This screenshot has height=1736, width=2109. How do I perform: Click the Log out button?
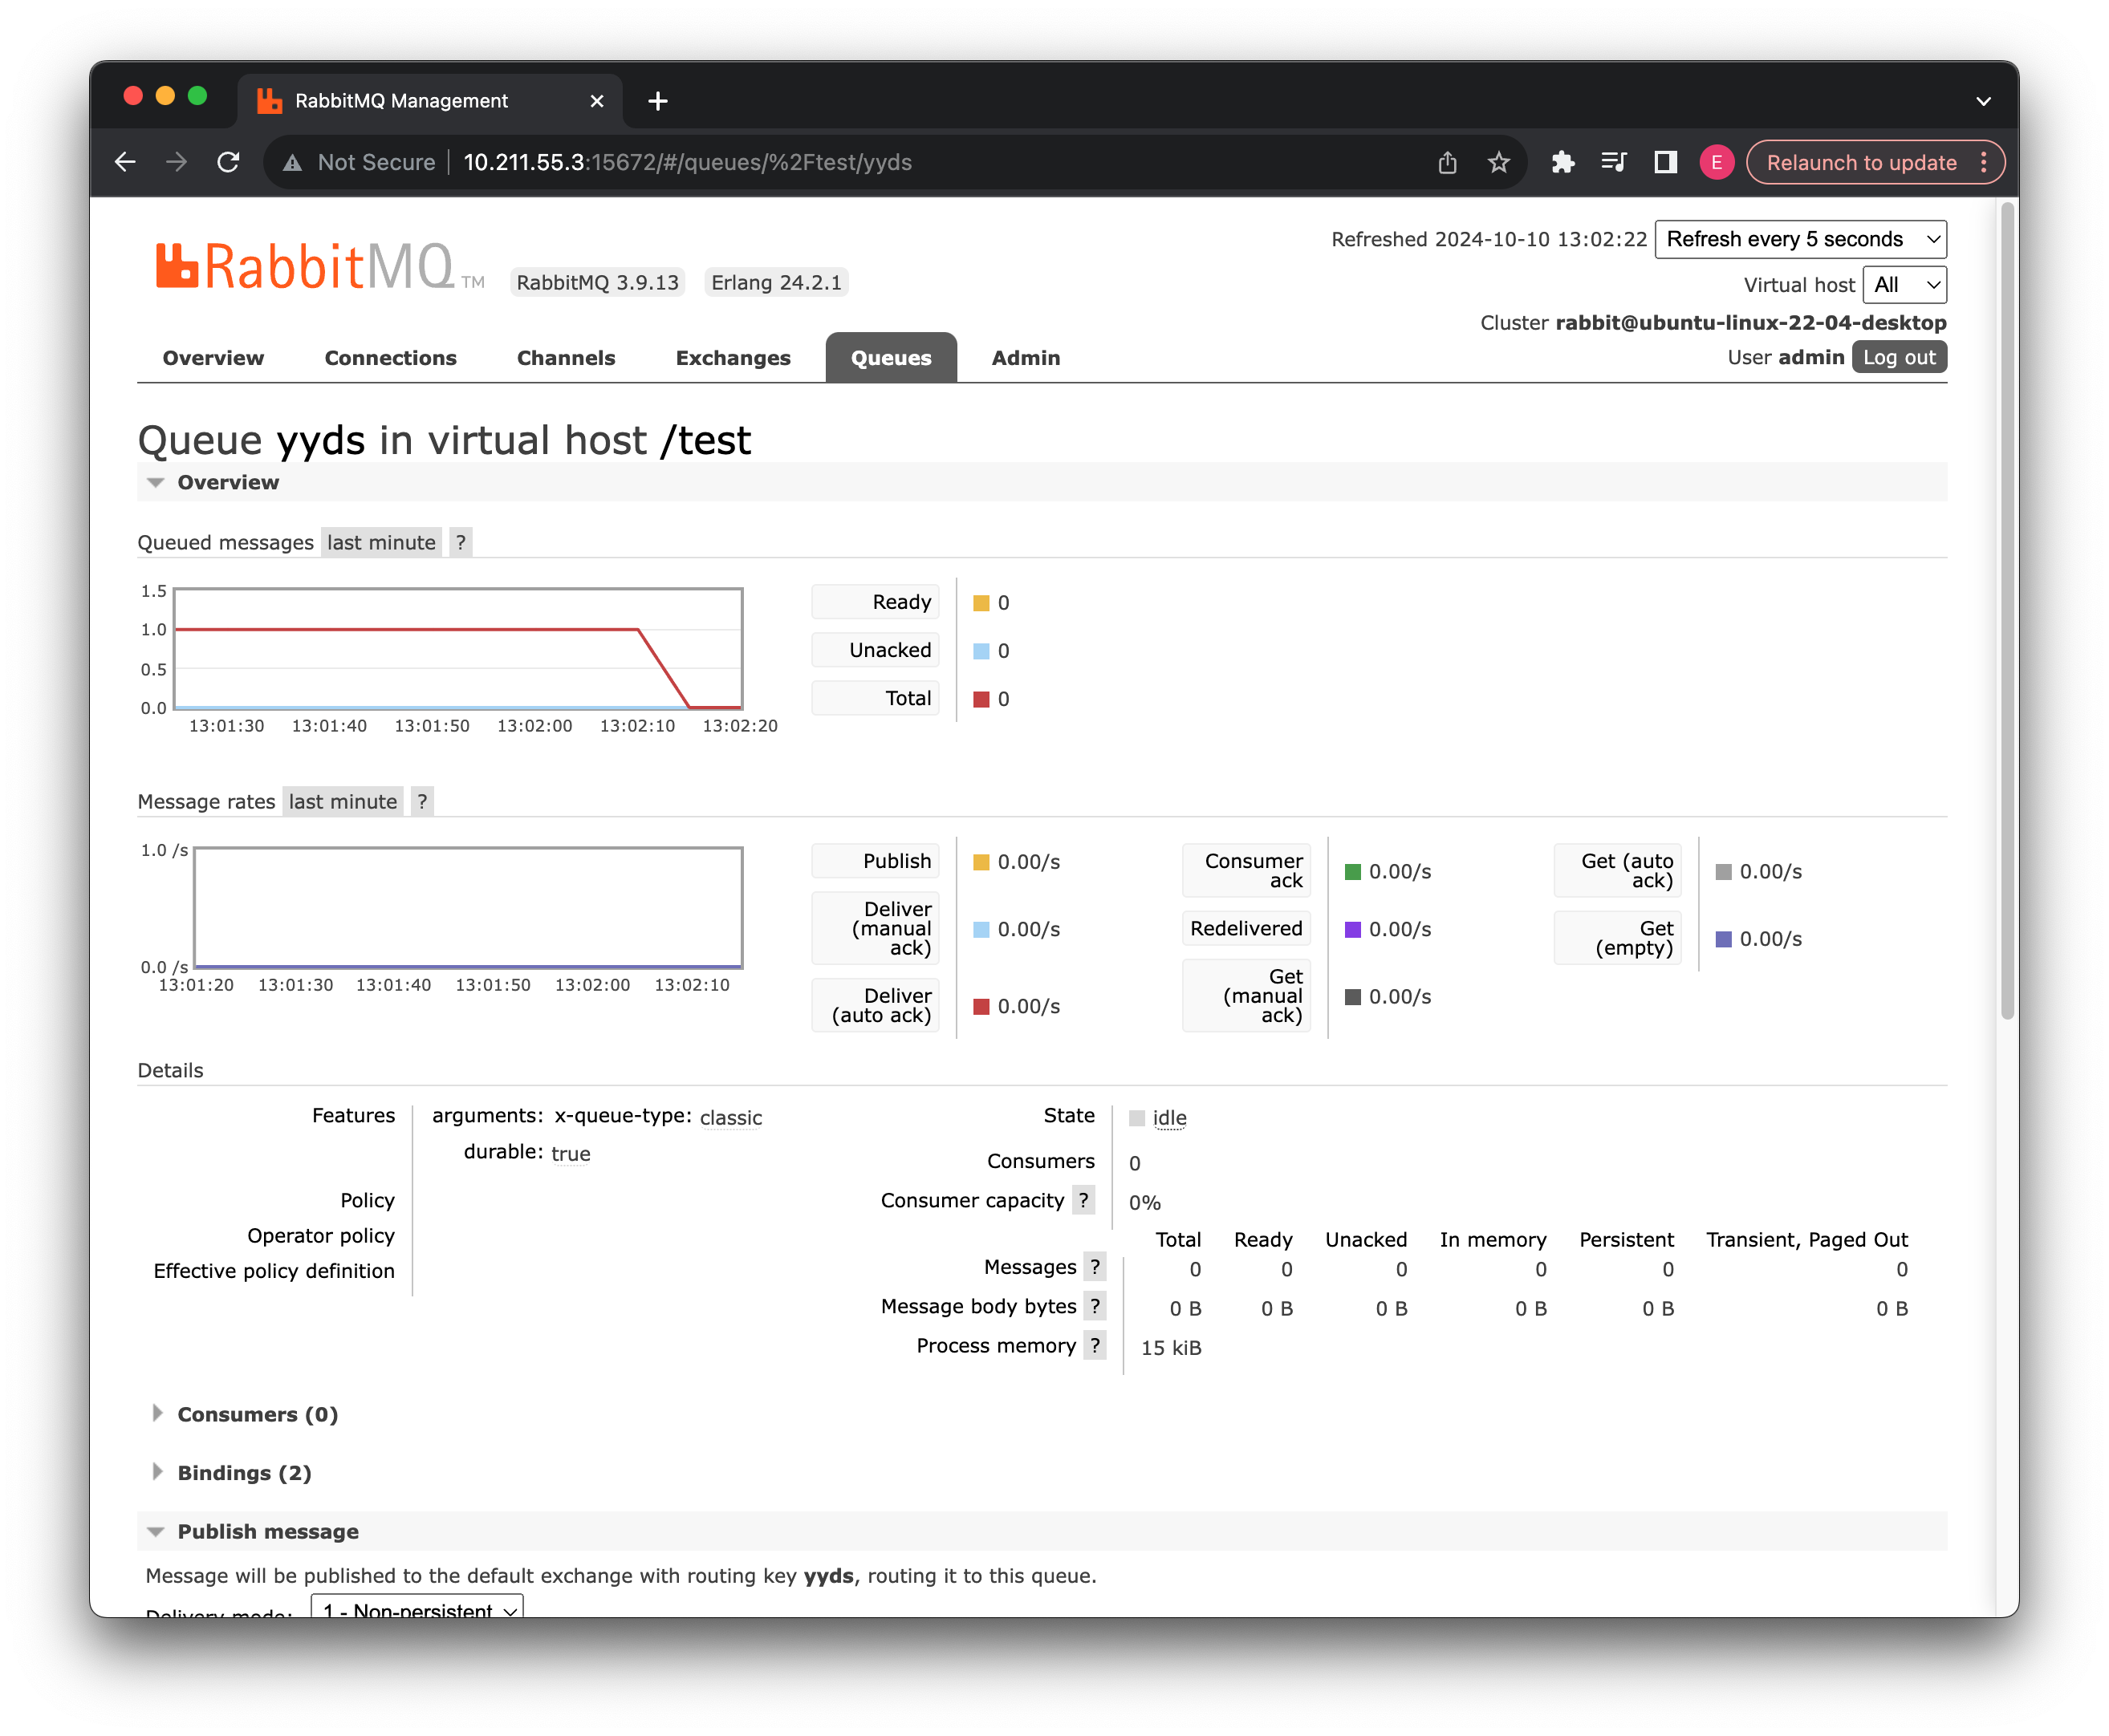tap(1898, 357)
